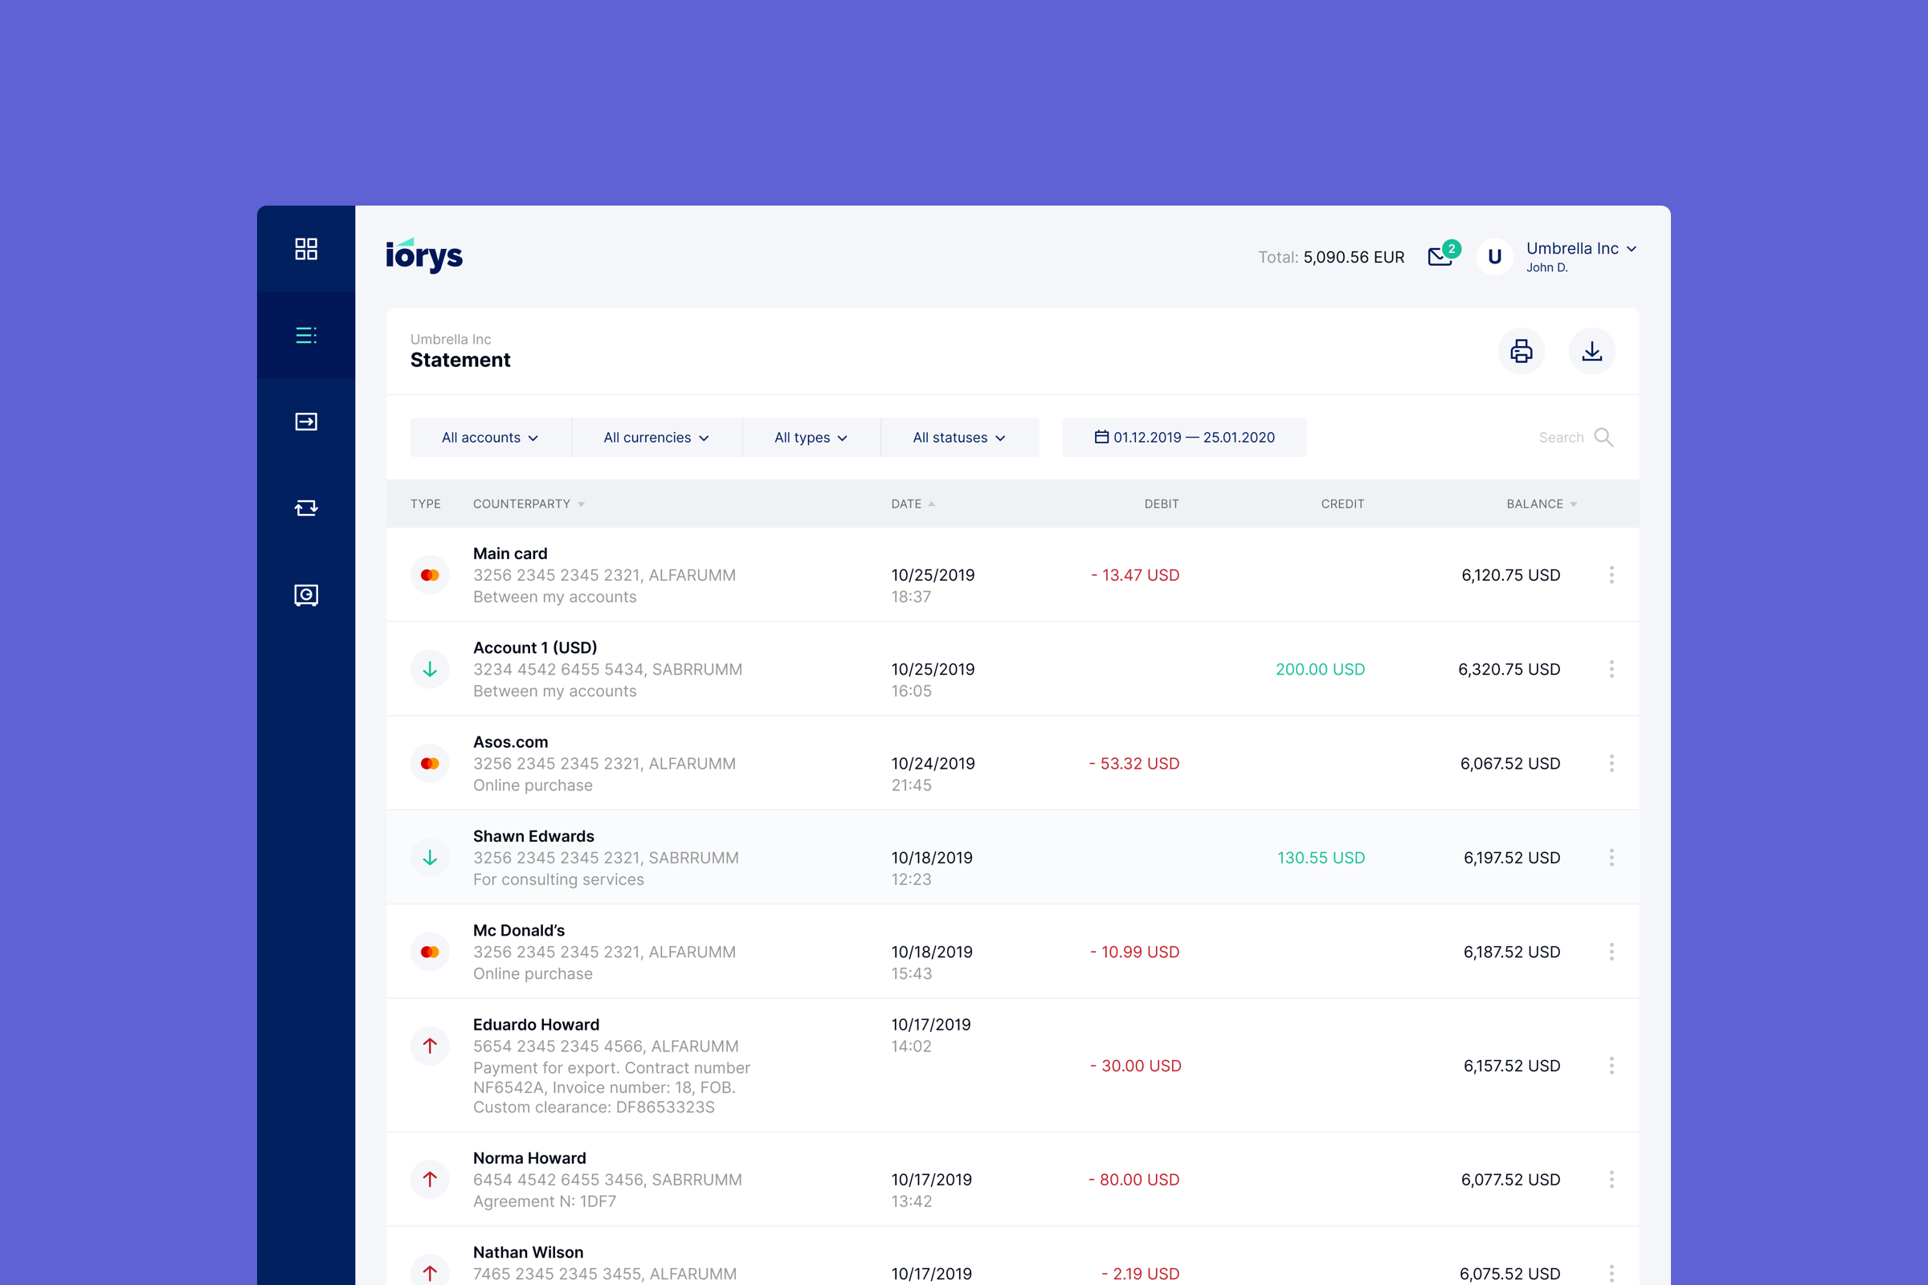This screenshot has width=1928, height=1285.
Task: Click the 130.55 USD credit amount
Action: tap(1321, 857)
